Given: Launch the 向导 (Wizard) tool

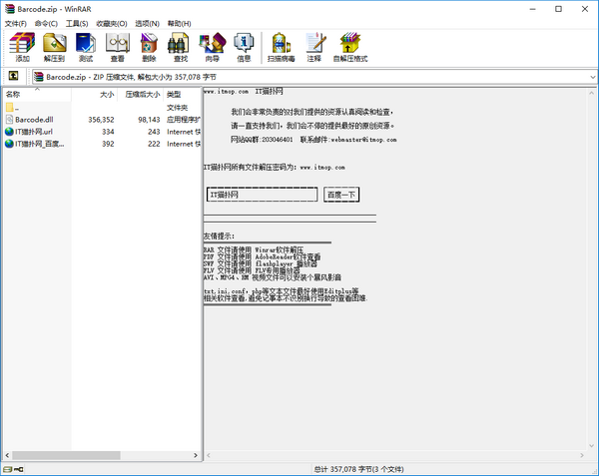Looking at the screenshot, I should (x=213, y=47).
